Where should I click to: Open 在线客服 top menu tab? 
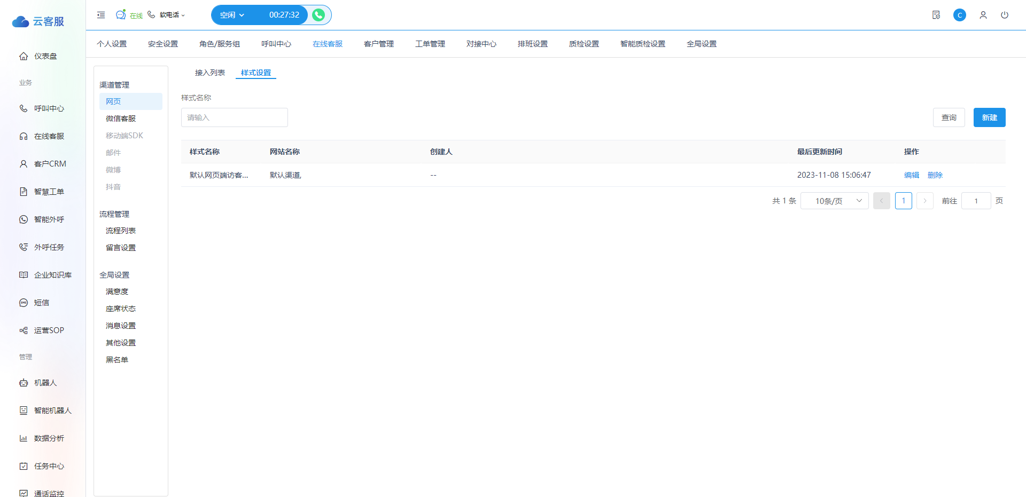tap(328, 44)
